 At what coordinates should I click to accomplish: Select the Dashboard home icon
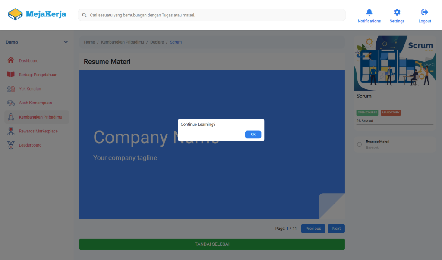click(x=11, y=60)
